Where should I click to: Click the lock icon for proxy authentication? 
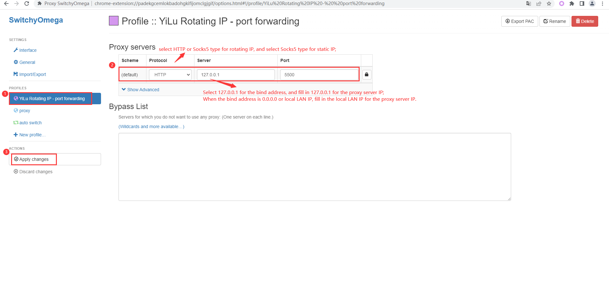[x=367, y=74]
